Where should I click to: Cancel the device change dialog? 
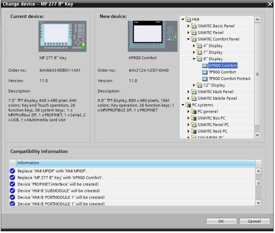(x=256, y=222)
